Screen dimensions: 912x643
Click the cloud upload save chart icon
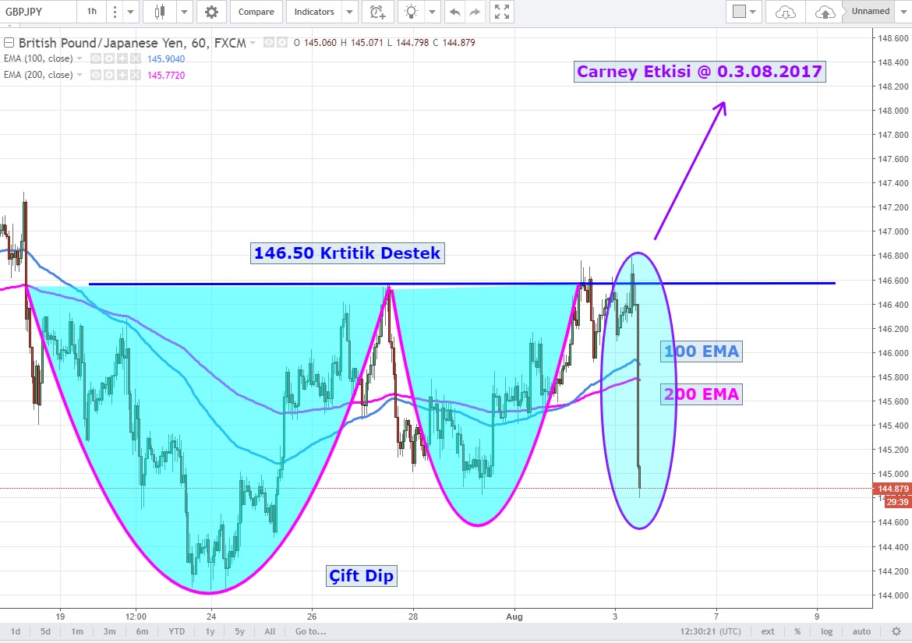(x=825, y=12)
